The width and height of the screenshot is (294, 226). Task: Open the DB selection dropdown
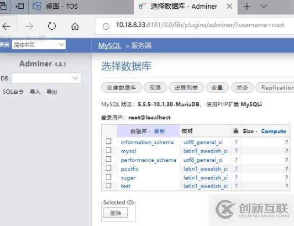pos(46,78)
